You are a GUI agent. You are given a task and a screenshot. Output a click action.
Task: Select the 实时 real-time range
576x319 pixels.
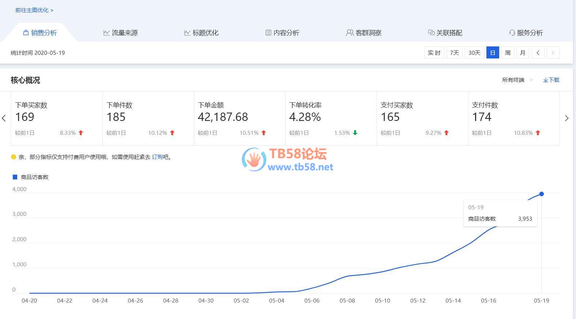pyautogui.click(x=434, y=53)
